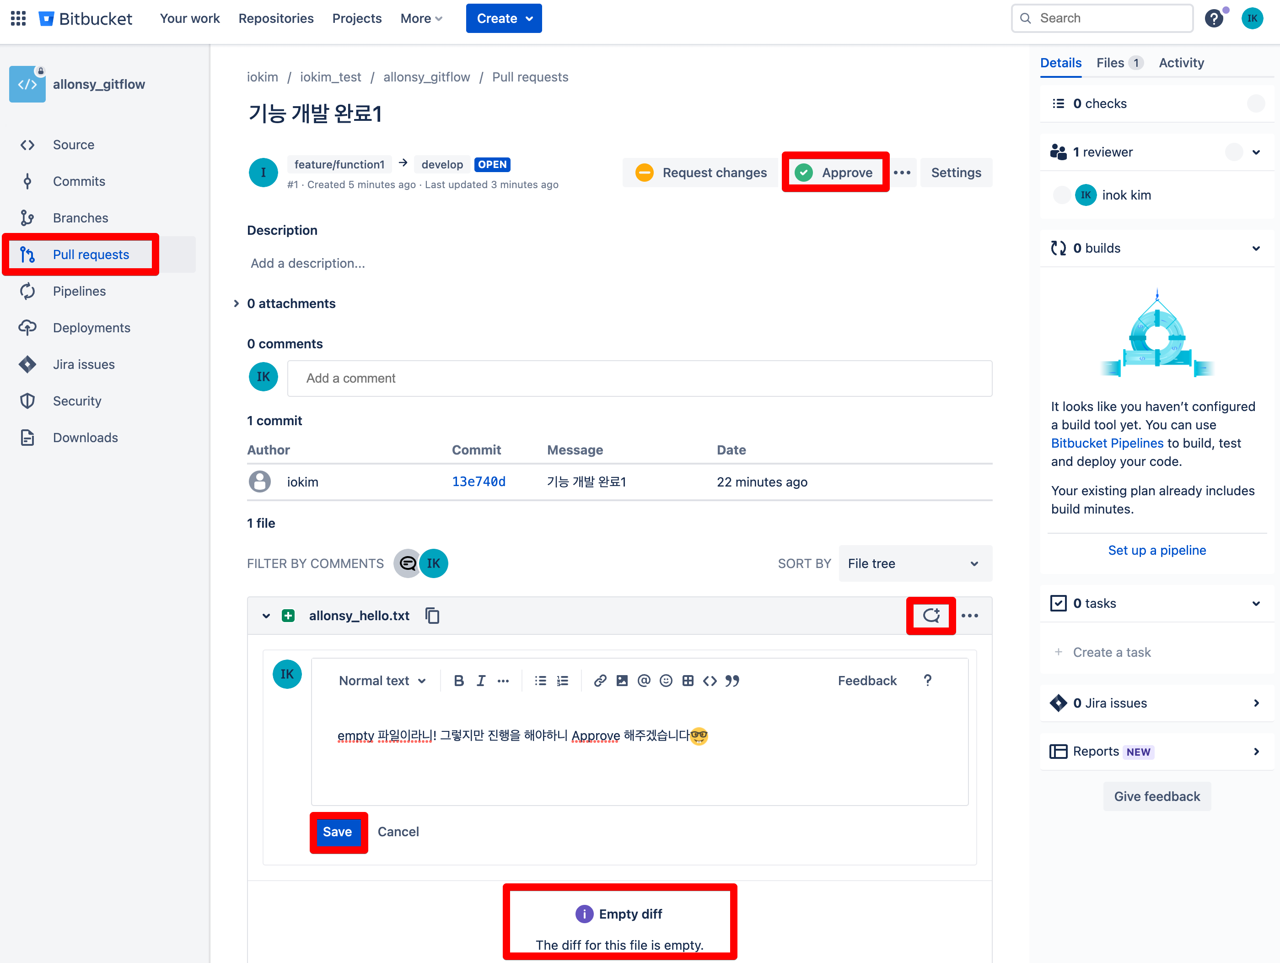This screenshot has height=963, width=1280.
Task: Open the app switcher grid icon
Action: pyautogui.click(x=18, y=18)
